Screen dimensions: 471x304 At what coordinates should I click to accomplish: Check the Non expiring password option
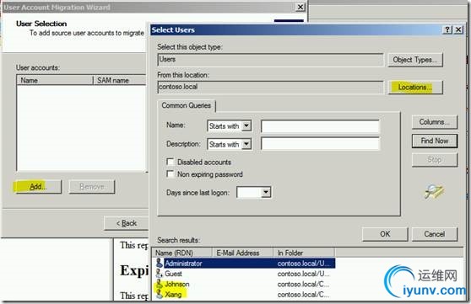coord(170,173)
